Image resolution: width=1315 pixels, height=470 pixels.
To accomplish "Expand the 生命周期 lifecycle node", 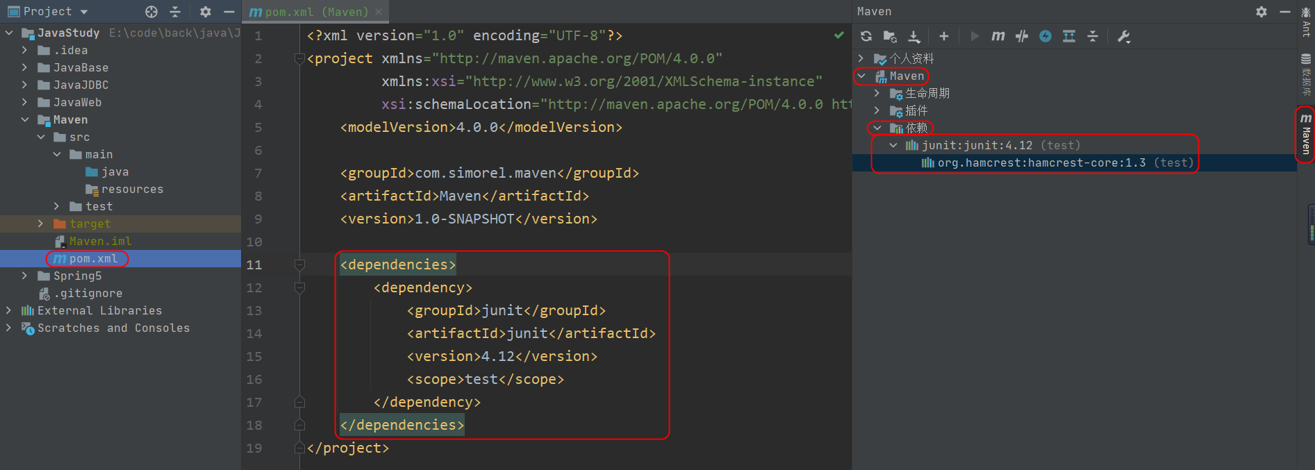I will click(x=877, y=93).
